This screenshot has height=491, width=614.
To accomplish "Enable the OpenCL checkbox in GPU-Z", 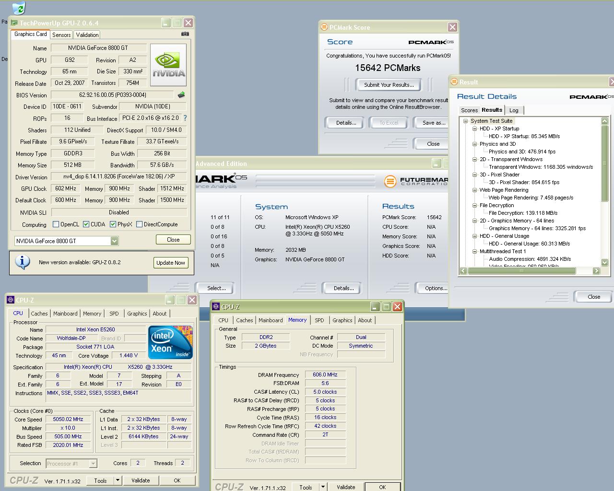I will point(56,224).
